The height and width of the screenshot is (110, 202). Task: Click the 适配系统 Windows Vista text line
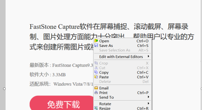[x=61, y=84]
